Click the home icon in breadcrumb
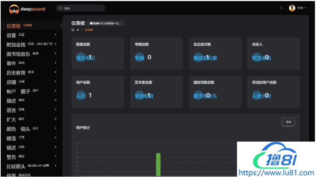Screen dimensions: 316x177 73,30
